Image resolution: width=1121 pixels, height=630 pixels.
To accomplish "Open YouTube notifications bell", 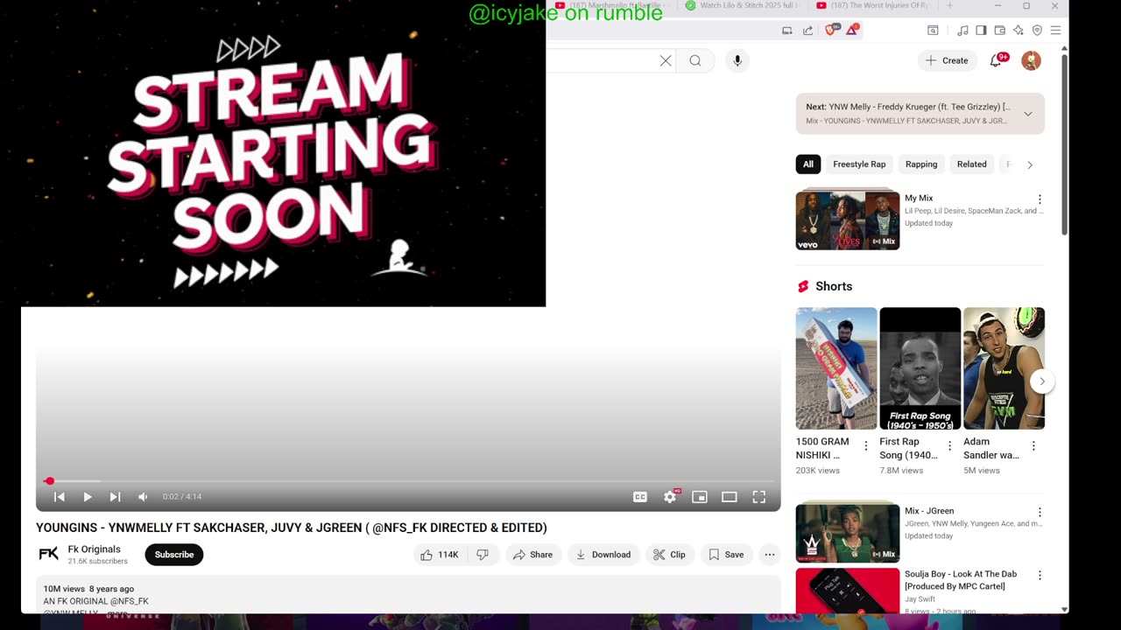I will pyautogui.click(x=997, y=60).
